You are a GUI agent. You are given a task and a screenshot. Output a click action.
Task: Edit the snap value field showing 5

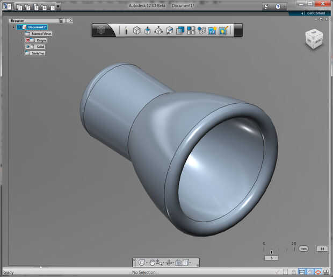point(271,258)
